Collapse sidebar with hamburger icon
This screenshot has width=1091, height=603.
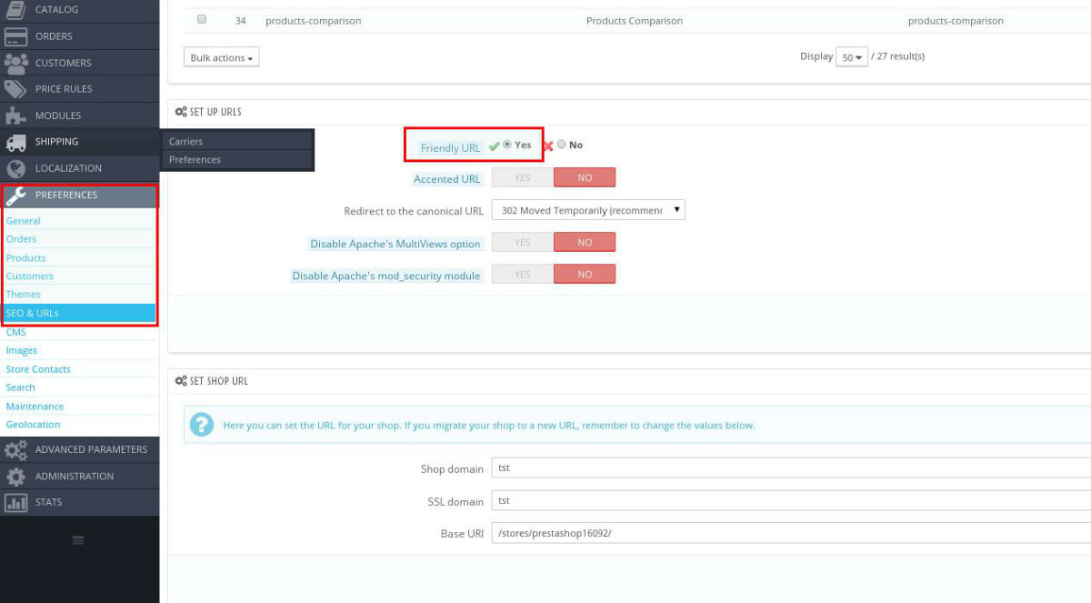(x=78, y=540)
